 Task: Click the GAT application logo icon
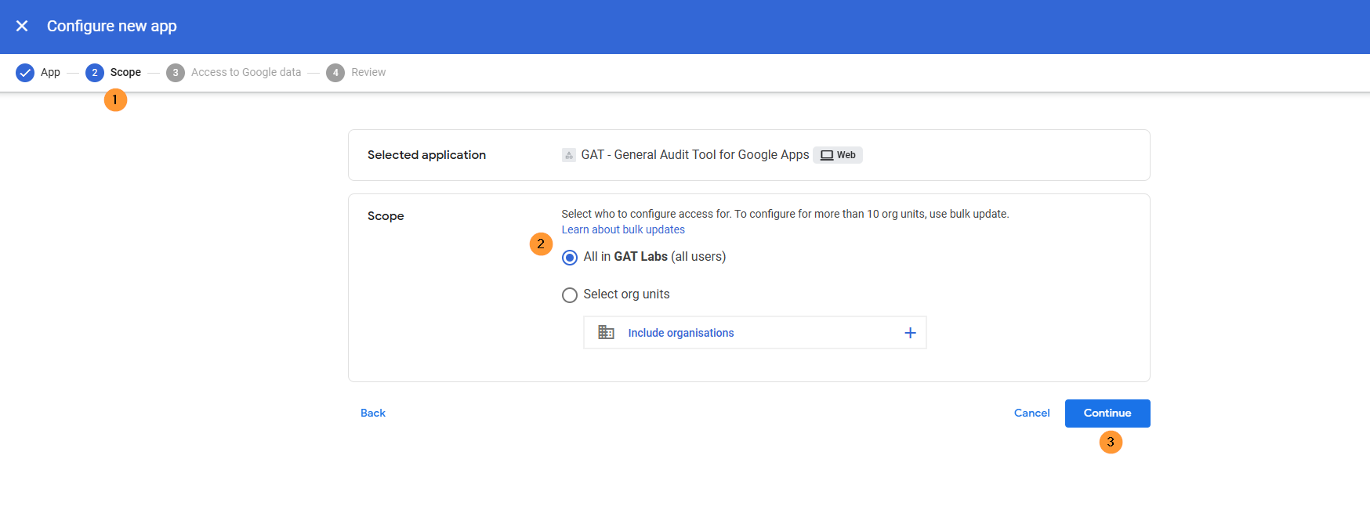(x=569, y=155)
